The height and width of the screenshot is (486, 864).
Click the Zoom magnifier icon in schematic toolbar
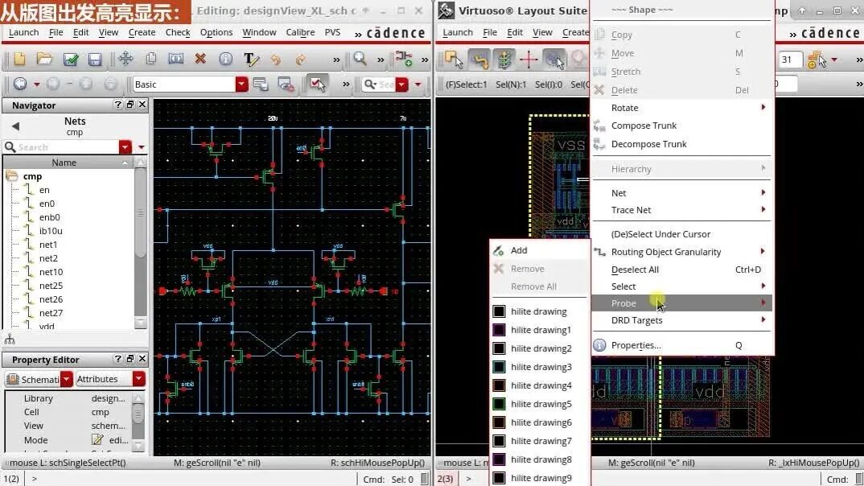tap(360, 59)
